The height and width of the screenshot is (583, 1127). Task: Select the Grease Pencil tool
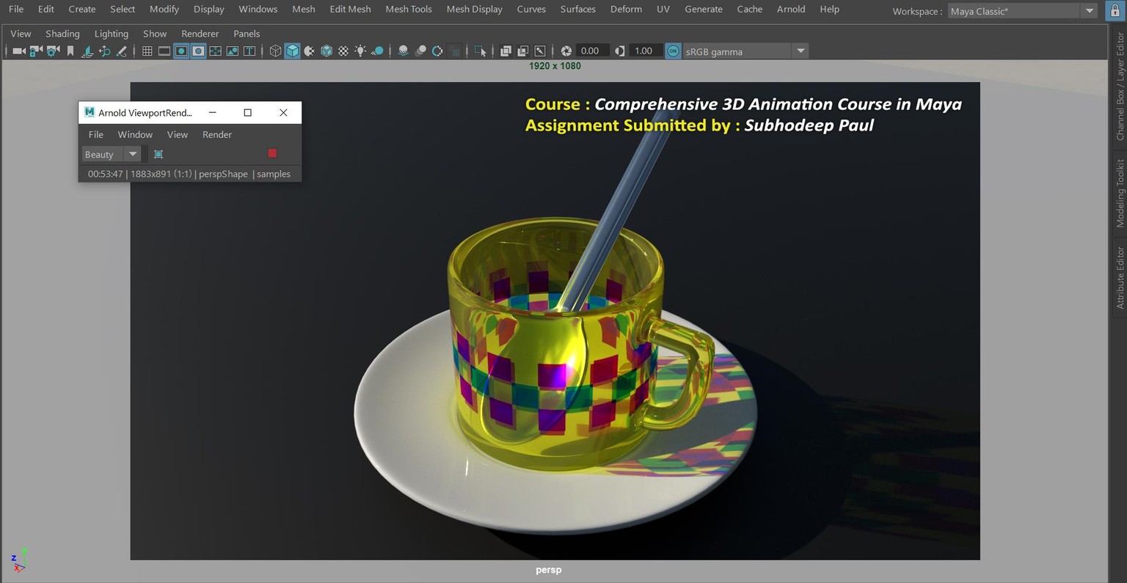click(x=121, y=51)
